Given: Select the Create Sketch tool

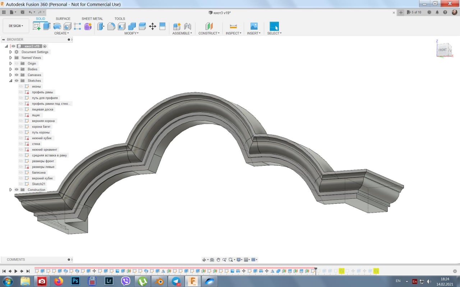Looking at the screenshot, I should pos(37,26).
